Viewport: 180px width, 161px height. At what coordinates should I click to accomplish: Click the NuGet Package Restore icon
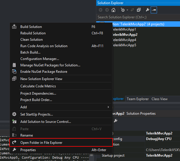(14, 71)
